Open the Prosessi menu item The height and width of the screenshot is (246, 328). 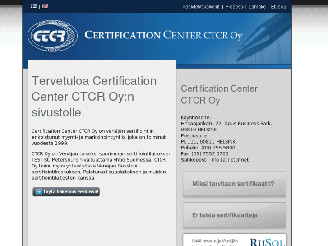tap(235, 7)
